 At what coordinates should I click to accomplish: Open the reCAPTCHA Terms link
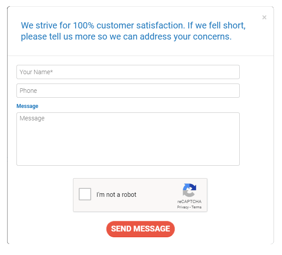197,207
